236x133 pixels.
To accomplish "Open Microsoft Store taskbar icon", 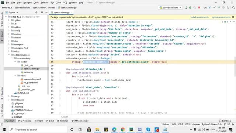I will 89,130.
